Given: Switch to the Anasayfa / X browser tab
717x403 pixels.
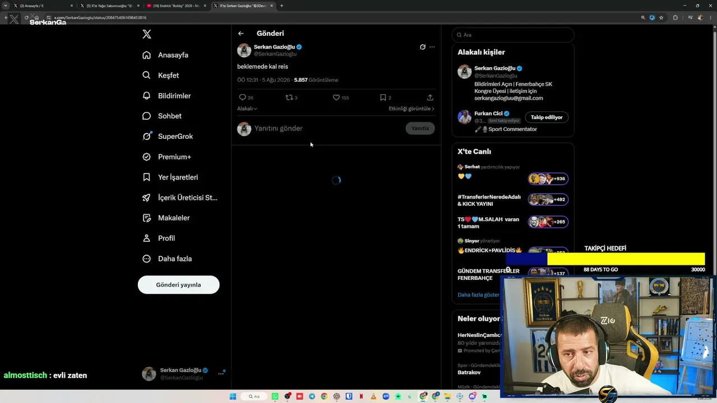Looking at the screenshot, I should click(43, 6).
